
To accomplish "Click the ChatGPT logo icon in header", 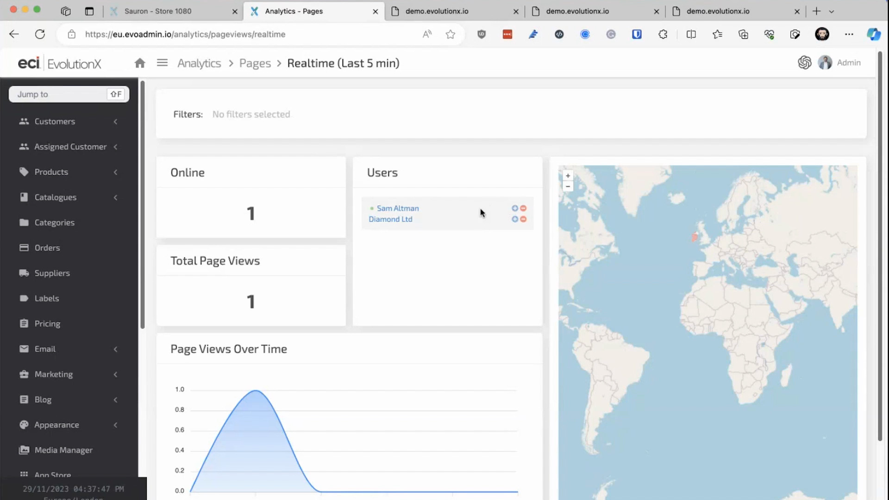I will (804, 62).
